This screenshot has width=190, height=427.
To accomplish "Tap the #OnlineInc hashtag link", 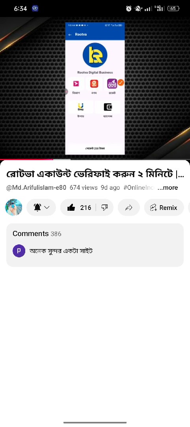I will point(139,188).
